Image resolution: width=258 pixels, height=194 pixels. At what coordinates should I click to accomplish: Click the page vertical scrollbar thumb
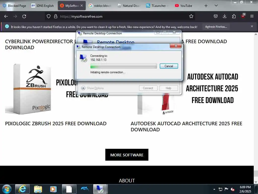coord(256,174)
